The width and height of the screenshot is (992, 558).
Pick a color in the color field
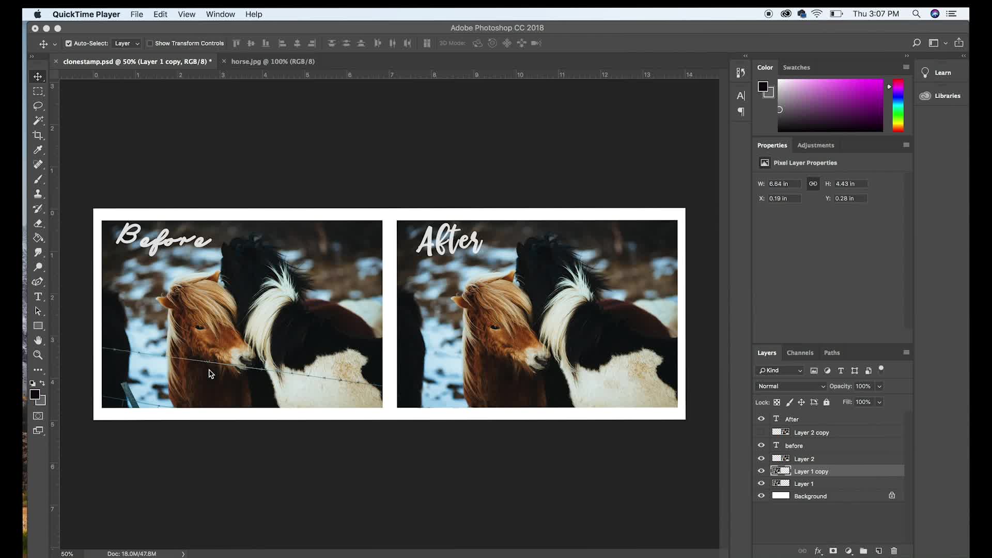(x=830, y=105)
